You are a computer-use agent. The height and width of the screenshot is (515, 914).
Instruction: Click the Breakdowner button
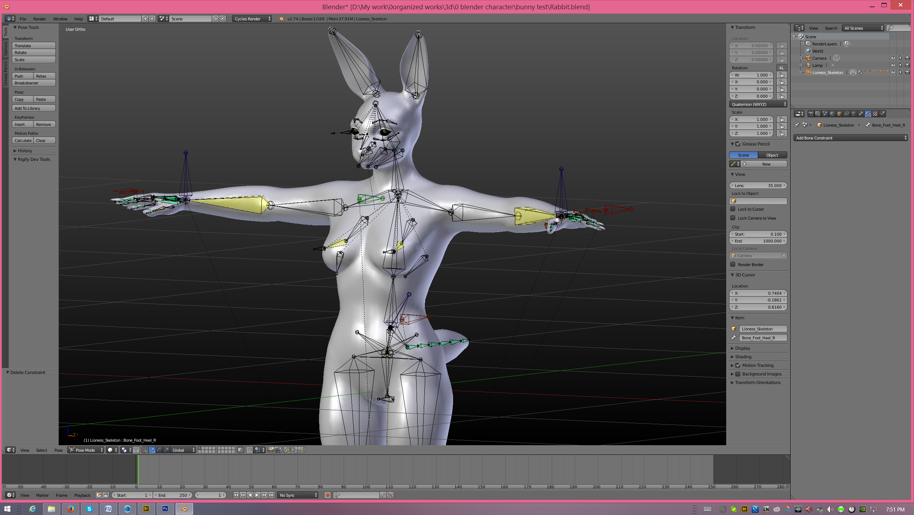[34, 83]
